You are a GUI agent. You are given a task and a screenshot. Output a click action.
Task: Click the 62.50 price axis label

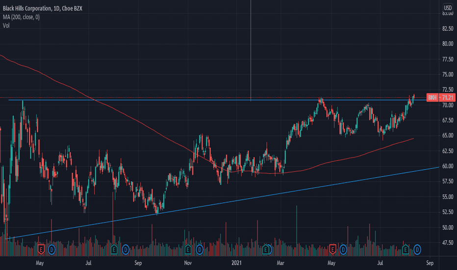click(448, 151)
